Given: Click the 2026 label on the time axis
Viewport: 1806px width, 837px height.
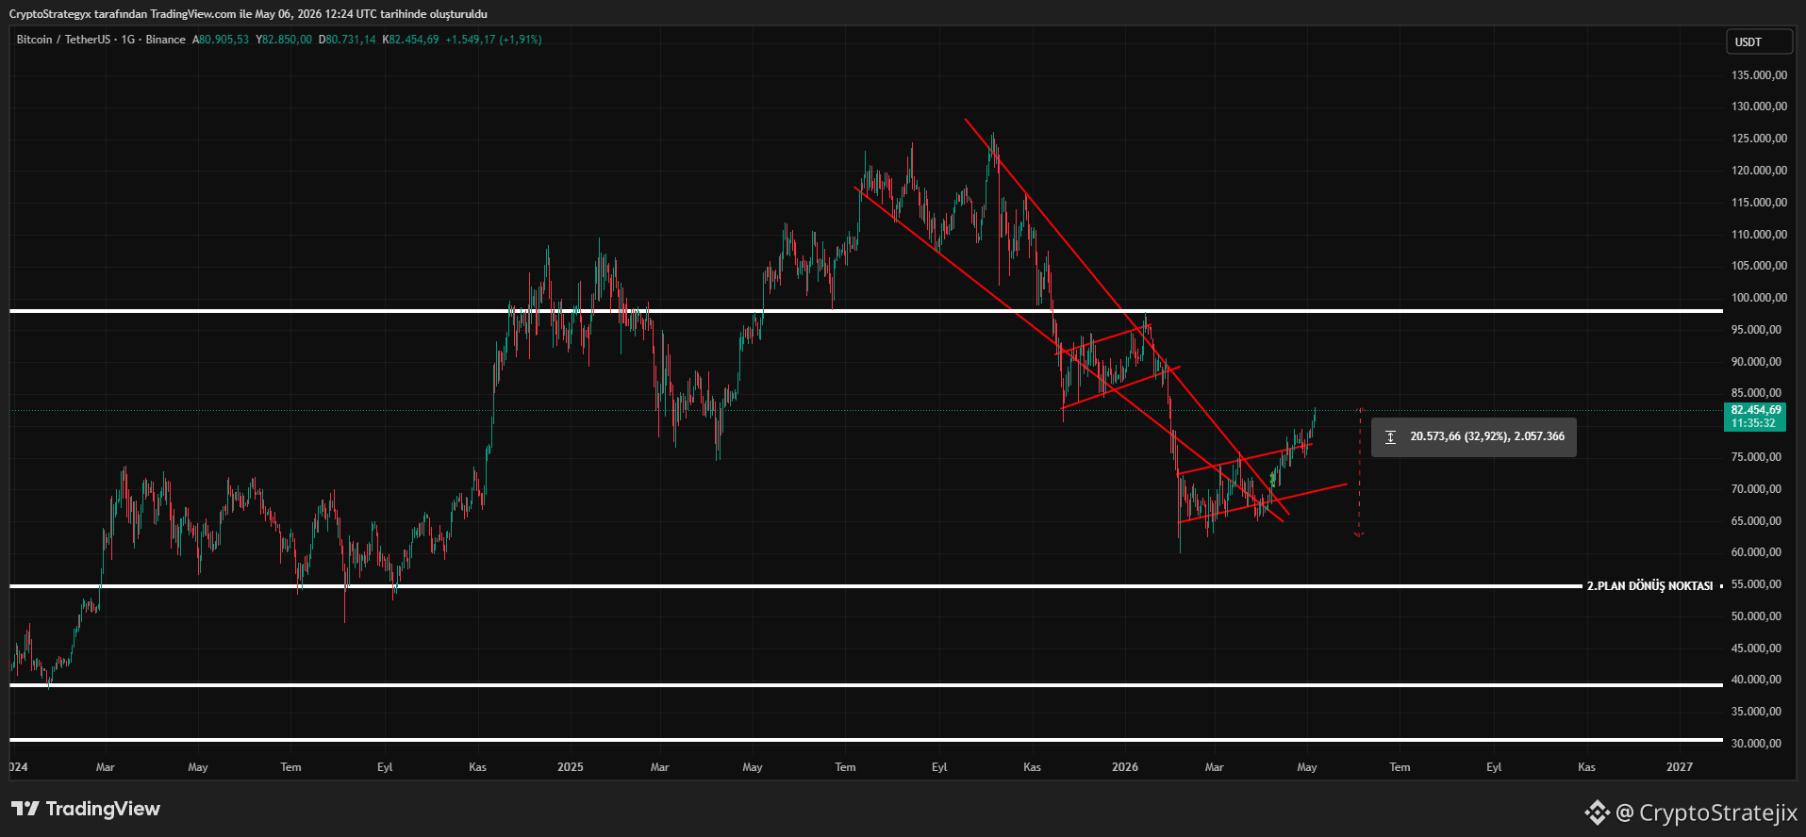Looking at the screenshot, I should (x=1125, y=767).
